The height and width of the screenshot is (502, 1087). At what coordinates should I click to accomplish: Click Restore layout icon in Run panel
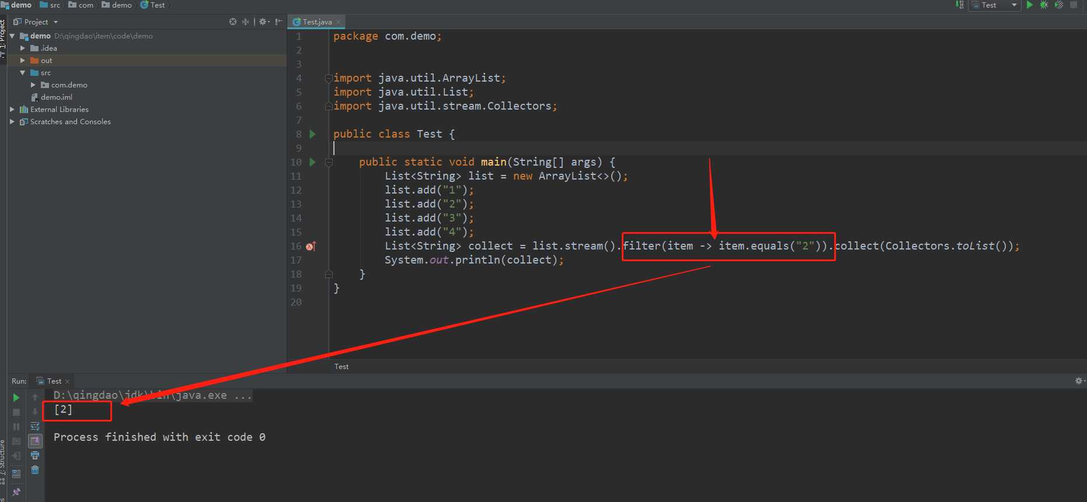pos(16,473)
